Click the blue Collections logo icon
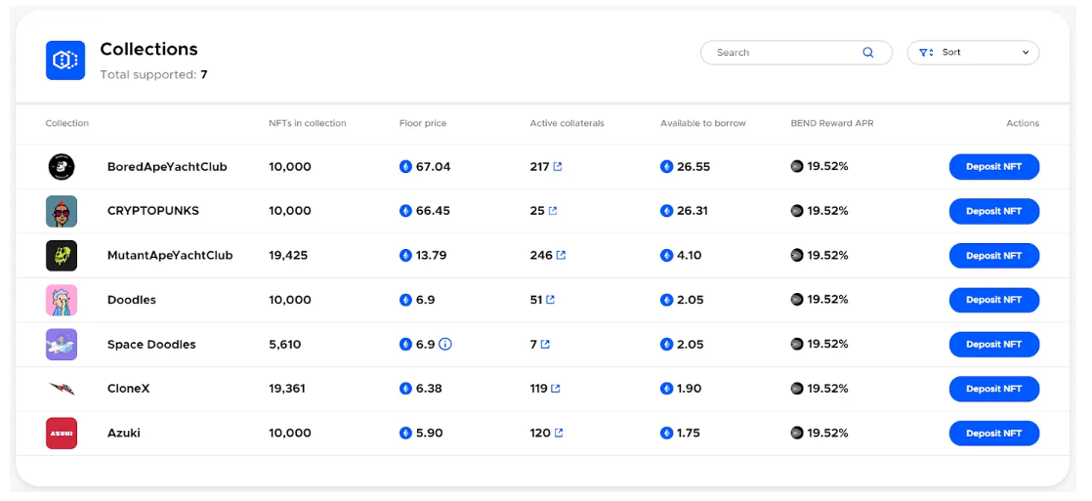The image size is (1092, 501). click(x=65, y=61)
